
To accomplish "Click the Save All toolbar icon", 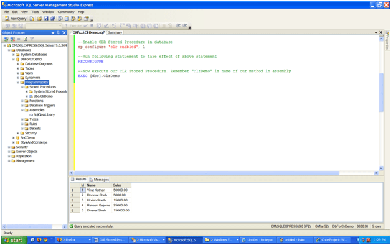I will coord(53,19).
